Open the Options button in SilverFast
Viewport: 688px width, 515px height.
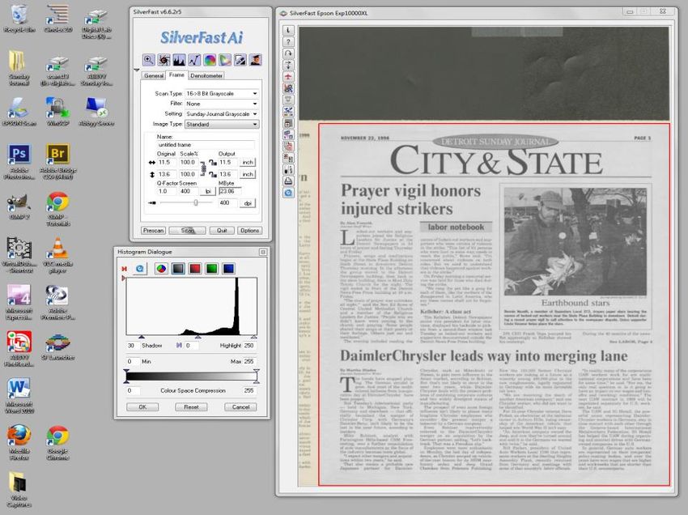tap(249, 231)
